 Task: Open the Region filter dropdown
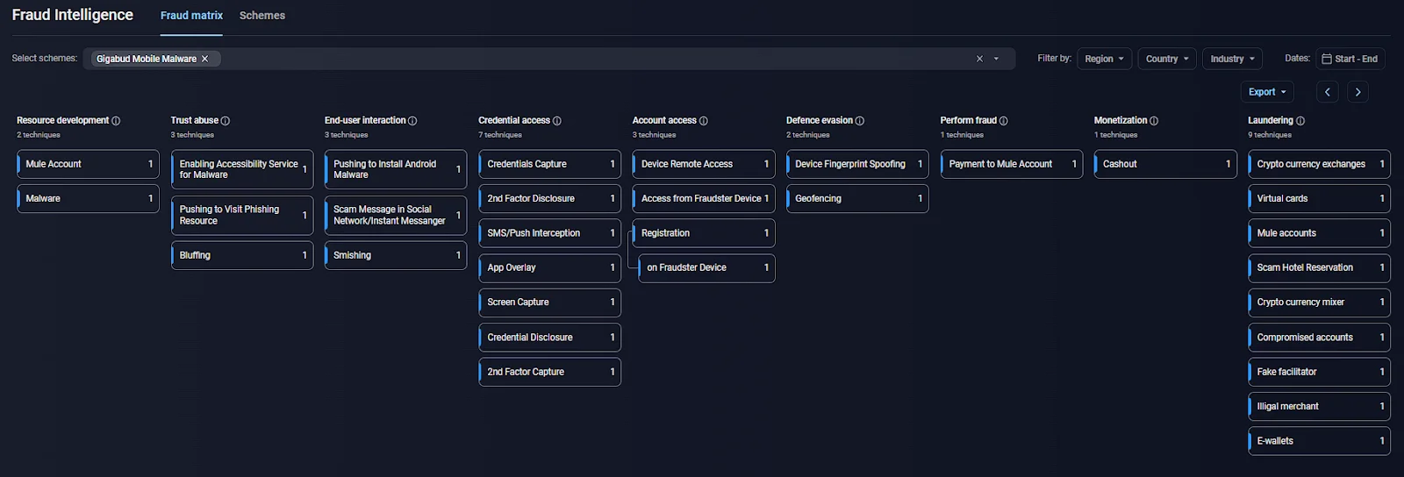pyautogui.click(x=1104, y=59)
